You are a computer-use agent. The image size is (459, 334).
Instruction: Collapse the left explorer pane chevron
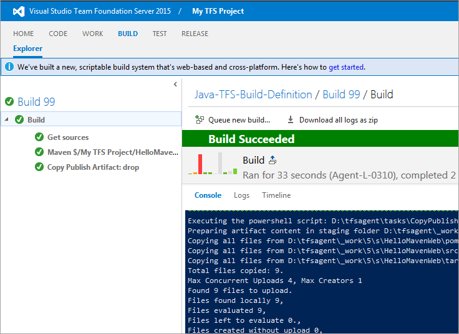(x=175, y=84)
